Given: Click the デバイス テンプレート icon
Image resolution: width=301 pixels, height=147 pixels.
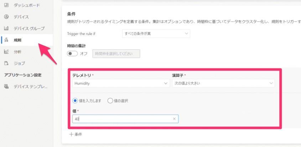Looking at the screenshot, I should [6, 87].
